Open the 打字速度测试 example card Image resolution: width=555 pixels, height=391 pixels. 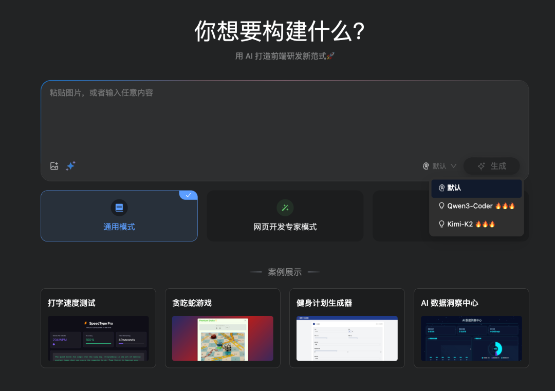tap(98, 328)
